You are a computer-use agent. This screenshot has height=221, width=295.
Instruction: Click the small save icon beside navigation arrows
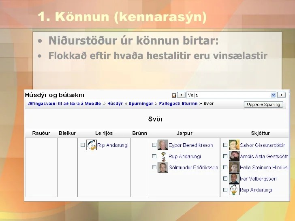pos(174,96)
